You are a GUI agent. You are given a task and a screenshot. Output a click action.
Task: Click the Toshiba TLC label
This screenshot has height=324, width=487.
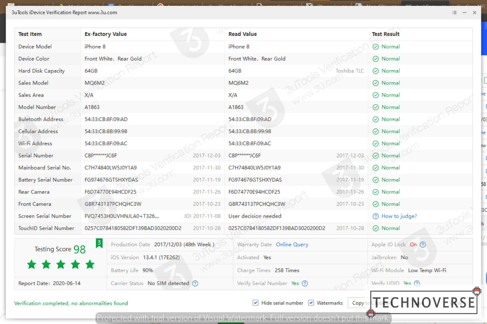350,71
